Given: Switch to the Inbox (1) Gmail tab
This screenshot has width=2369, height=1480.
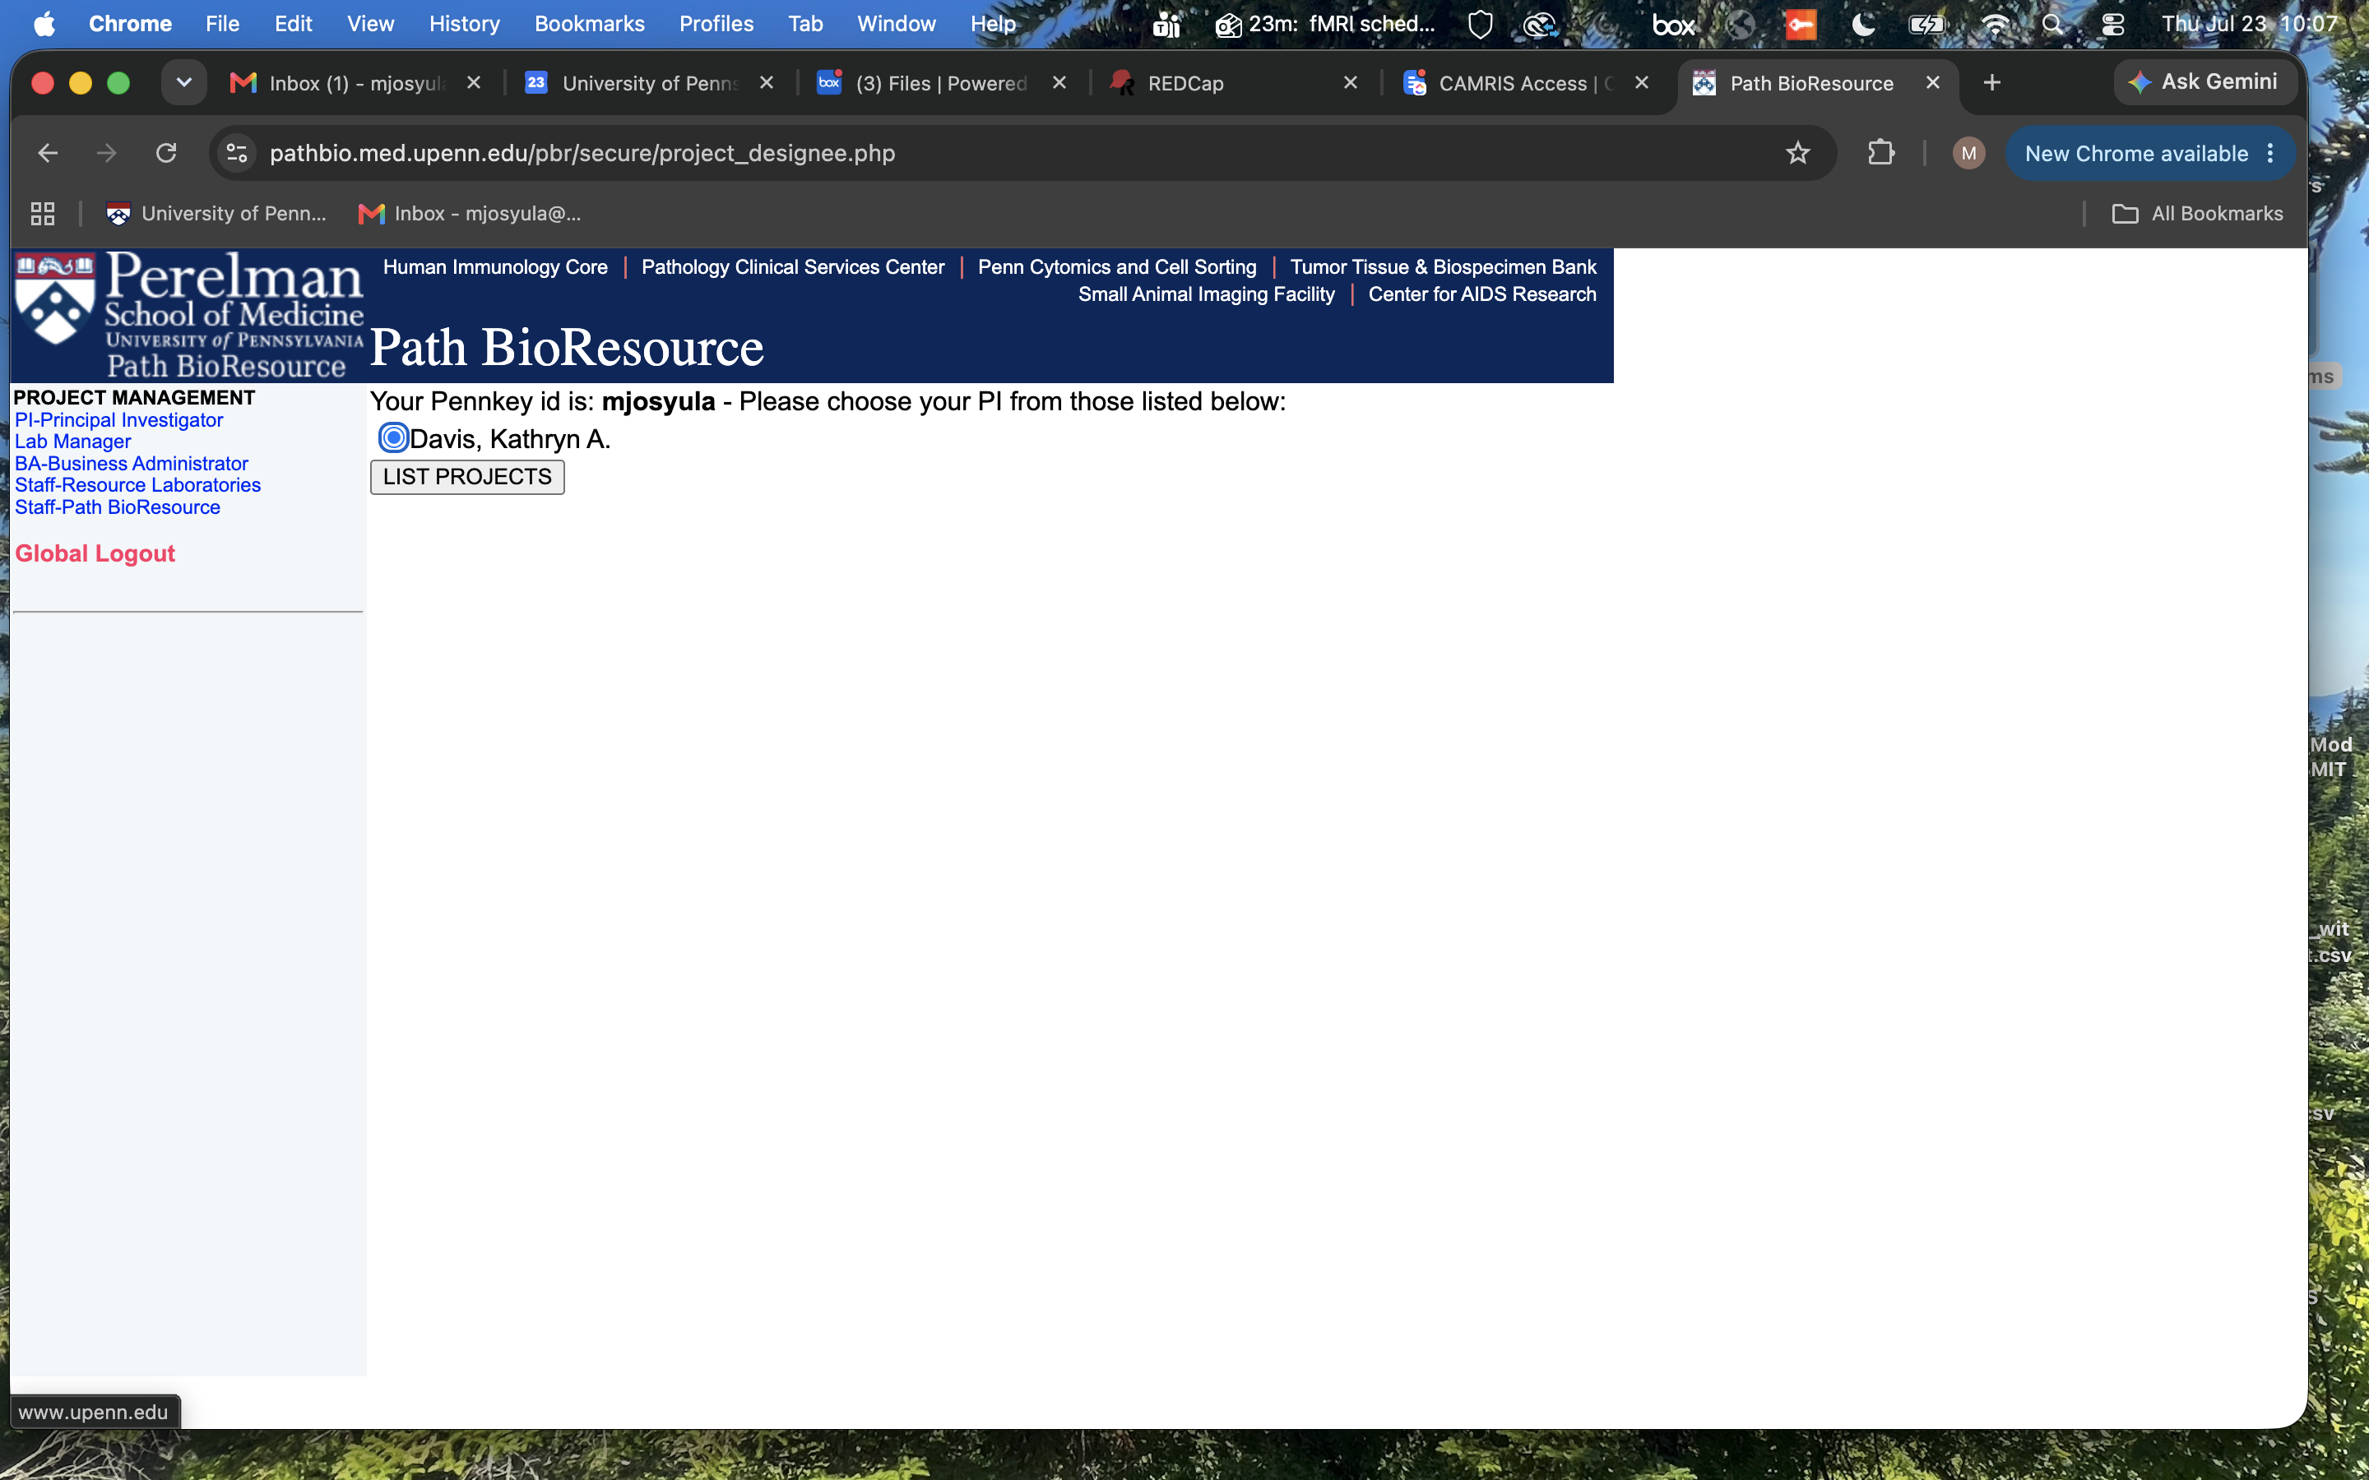Looking at the screenshot, I should (355, 83).
